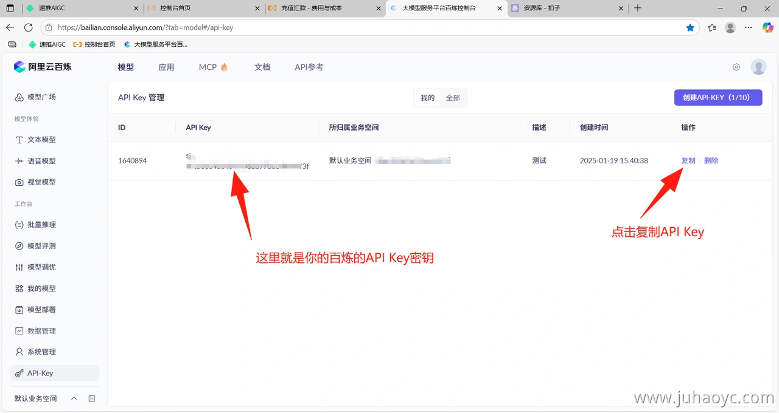779x413 pixels.
Task: Open the user avatar in page header
Action: [x=758, y=67]
